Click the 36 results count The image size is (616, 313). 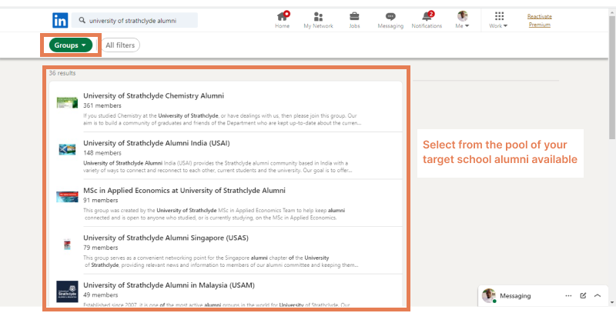pos(62,73)
